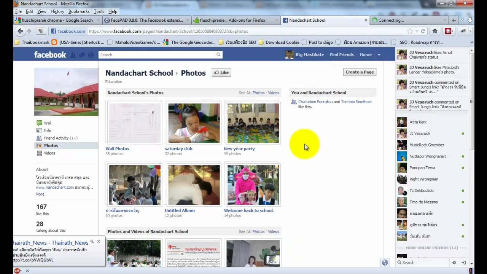Click the site identity button facebook.com
This screenshot has width=487, height=274.
[68, 31]
